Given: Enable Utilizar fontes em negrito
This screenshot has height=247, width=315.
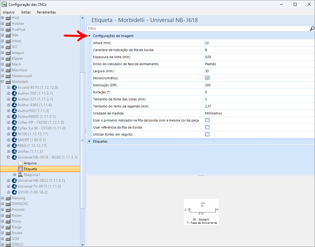Looking at the screenshot, I should (207, 134).
